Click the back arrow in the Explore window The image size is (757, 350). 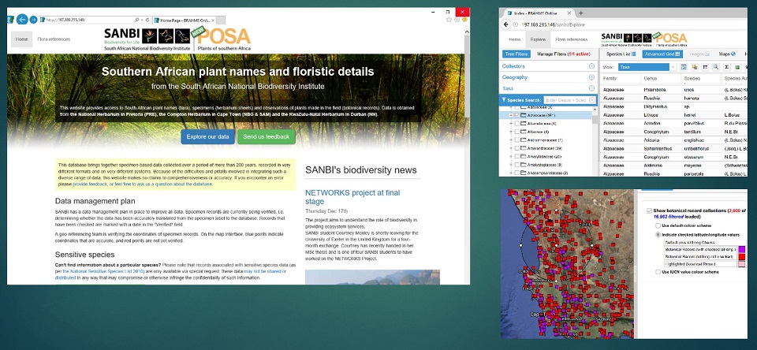coord(505,24)
